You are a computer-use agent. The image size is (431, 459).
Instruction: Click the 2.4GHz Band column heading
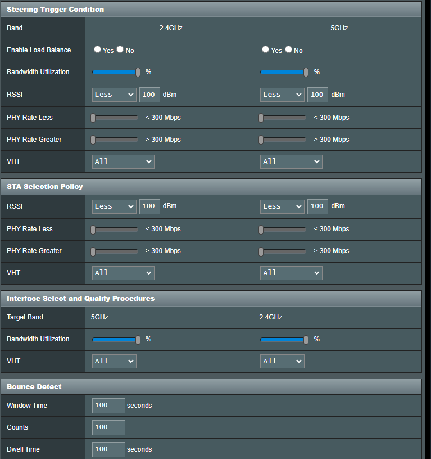point(171,28)
